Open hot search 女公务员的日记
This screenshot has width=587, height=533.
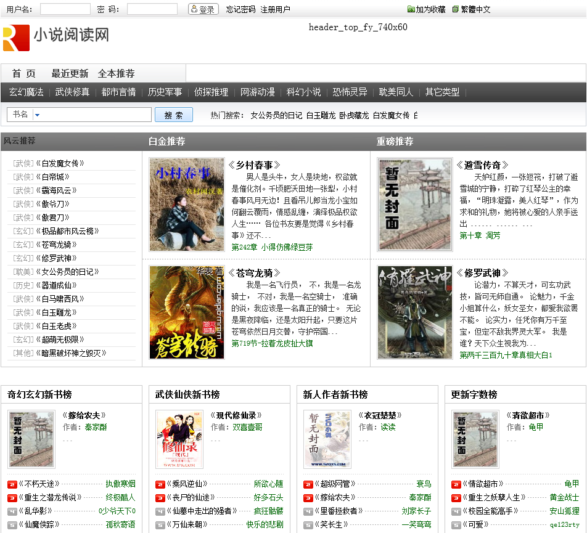(276, 115)
